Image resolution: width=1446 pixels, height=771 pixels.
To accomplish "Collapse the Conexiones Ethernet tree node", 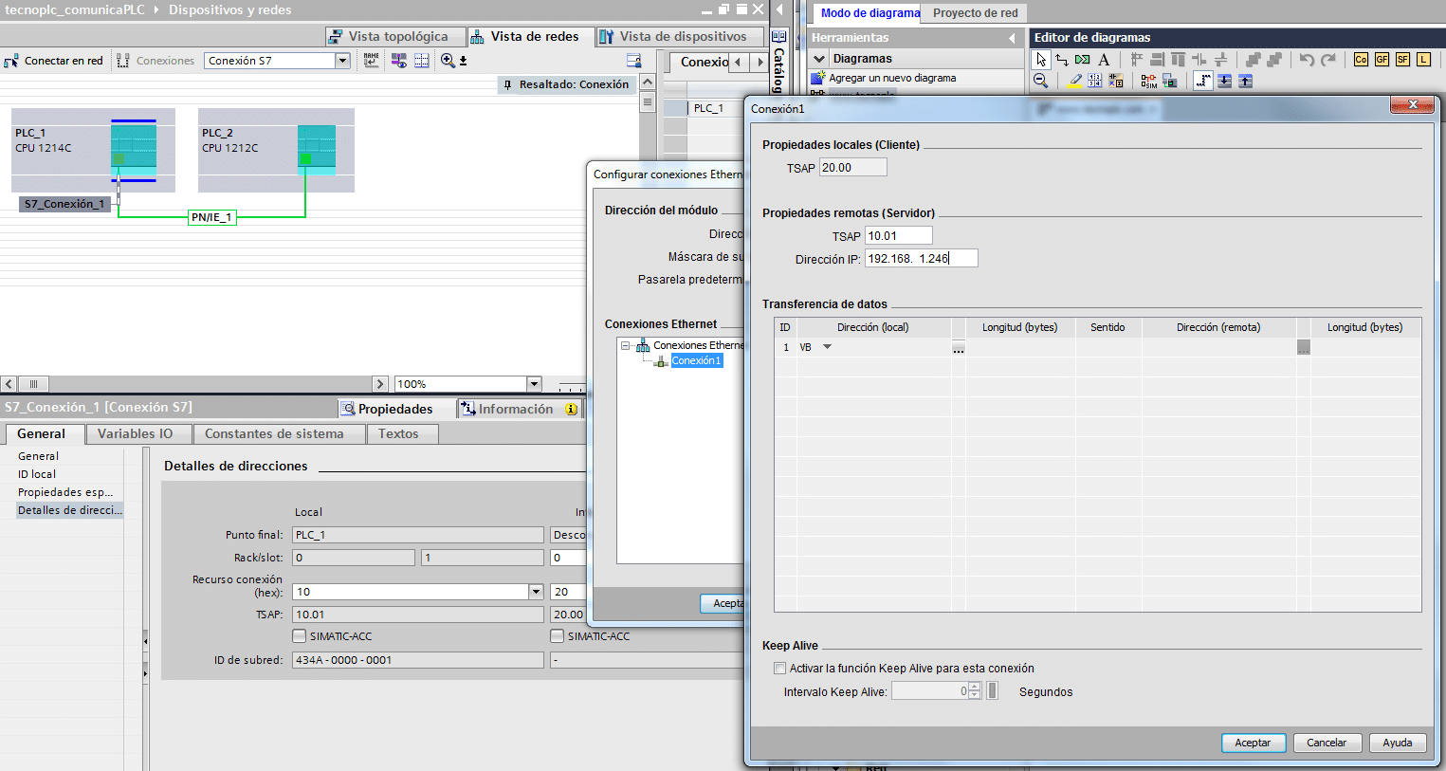I will (626, 346).
